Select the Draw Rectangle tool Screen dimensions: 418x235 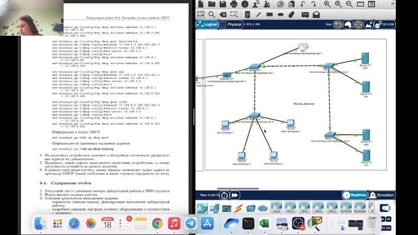click(270, 14)
